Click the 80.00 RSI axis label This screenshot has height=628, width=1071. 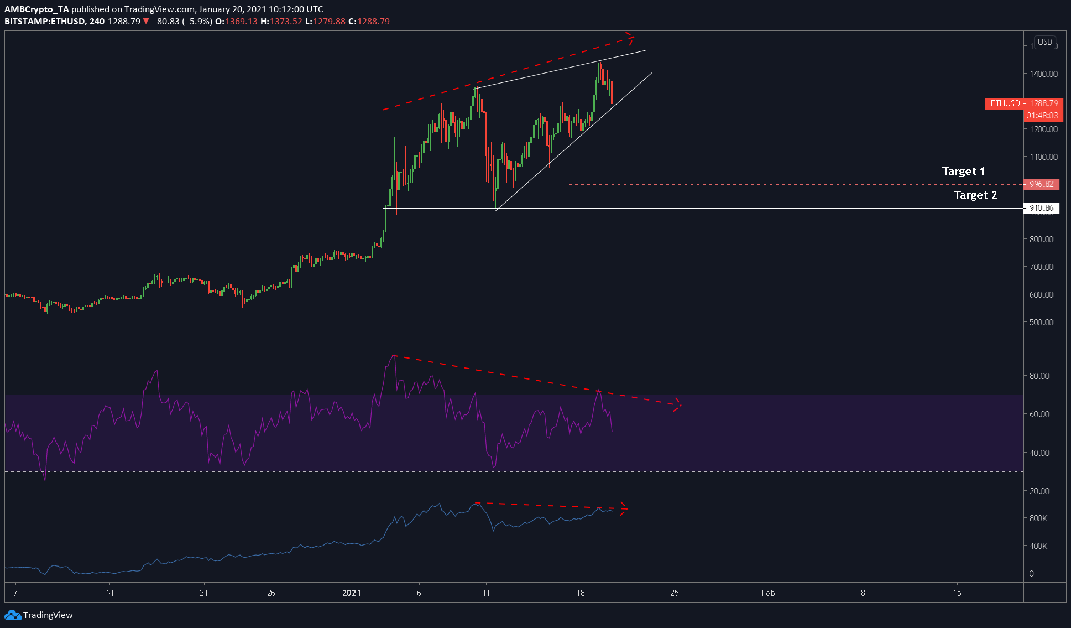(x=1039, y=376)
